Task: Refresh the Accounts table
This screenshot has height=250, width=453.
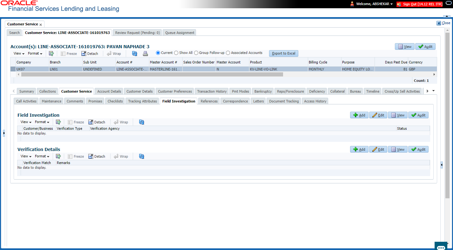Action: coord(135,53)
